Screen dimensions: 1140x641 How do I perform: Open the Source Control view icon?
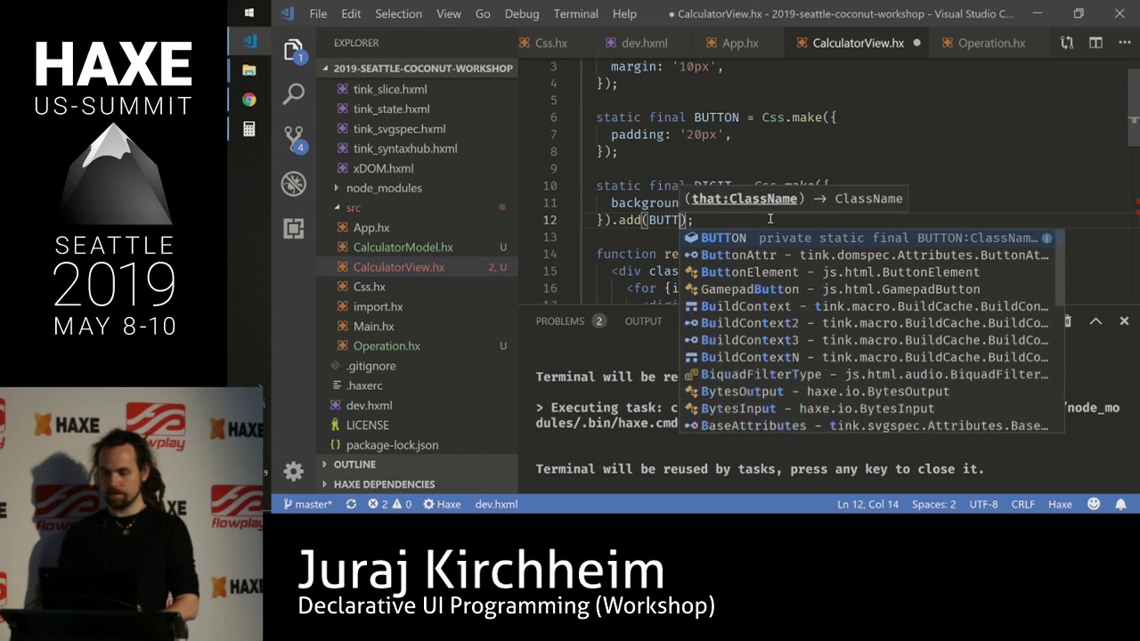pos(293,138)
